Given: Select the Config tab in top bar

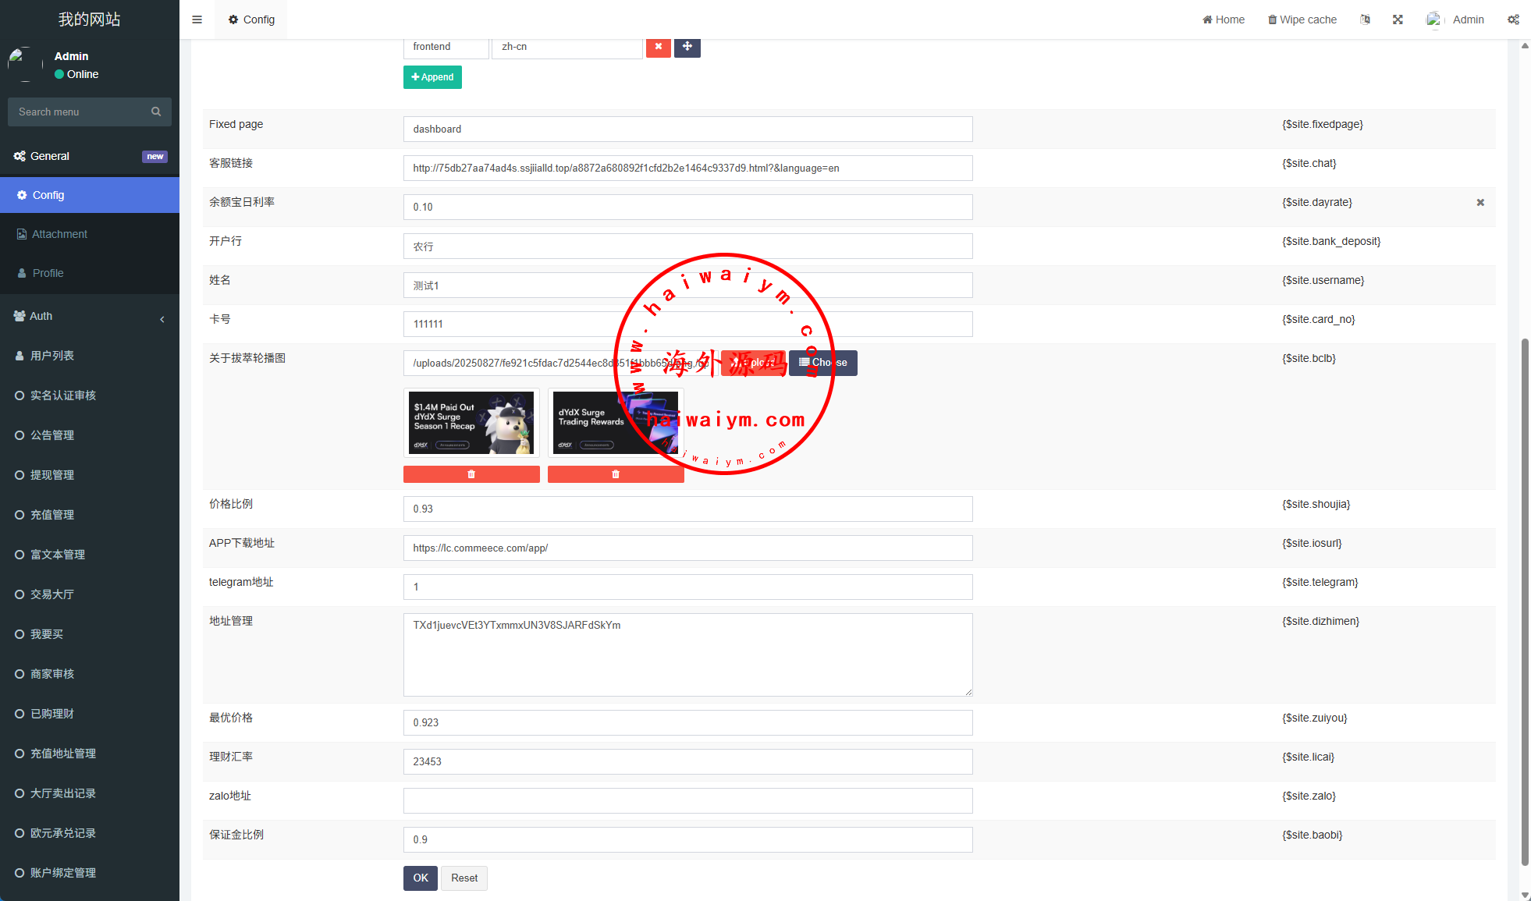Looking at the screenshot, I should click(x=251, y=20).
